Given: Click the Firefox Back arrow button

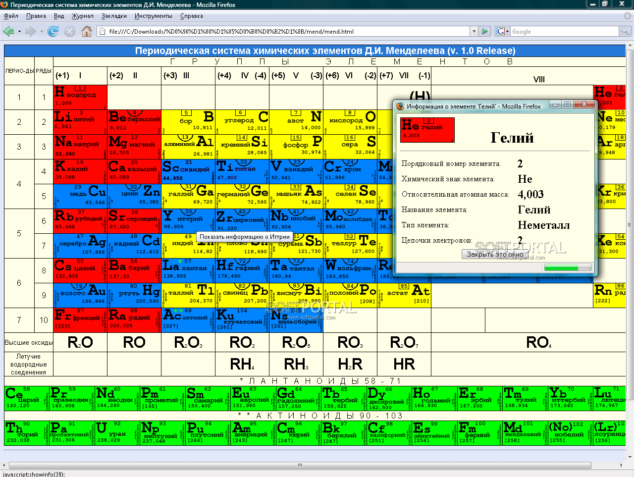Looking at the screenshot, I should pos(8,31).
